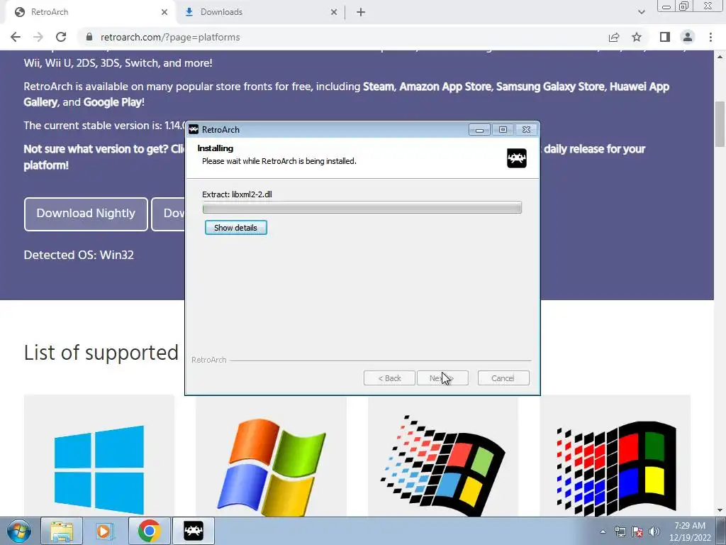
Task: Click Cancel in the RetroArch installer
Action: tap(503, 378)
